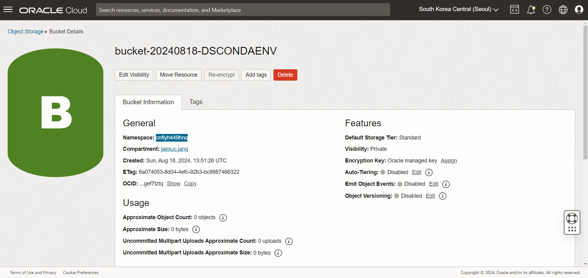
Task: Edit the Object Versioning setting
Action: click(430, 196)
